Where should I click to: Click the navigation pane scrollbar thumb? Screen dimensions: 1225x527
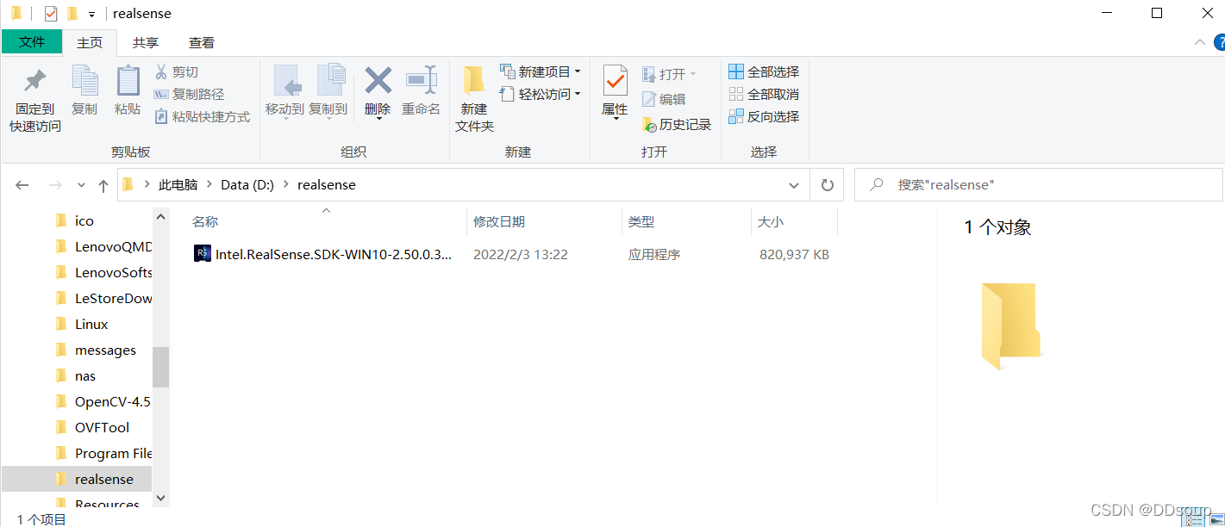(160, 367)
